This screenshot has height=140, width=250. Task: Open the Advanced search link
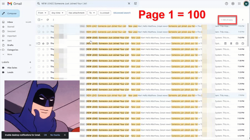coord(122,13)
